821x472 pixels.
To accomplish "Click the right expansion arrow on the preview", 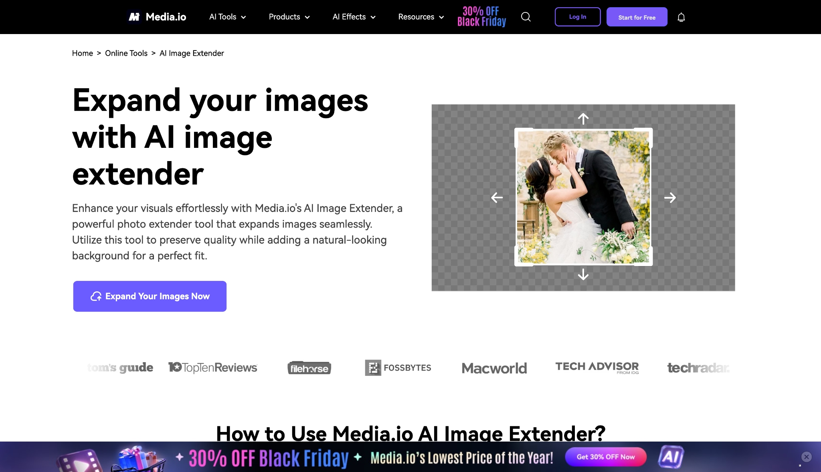I will tap(670, 197).
